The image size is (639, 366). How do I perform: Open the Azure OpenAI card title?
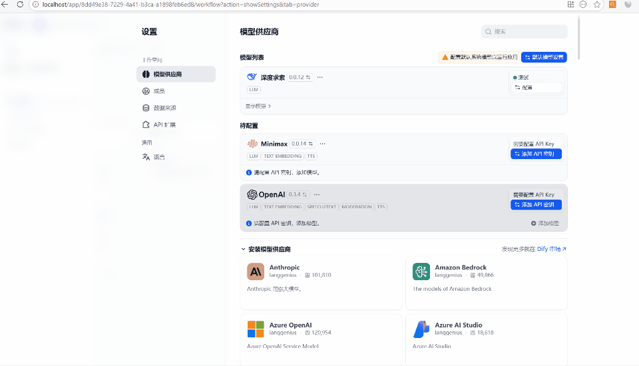(290, 325)
